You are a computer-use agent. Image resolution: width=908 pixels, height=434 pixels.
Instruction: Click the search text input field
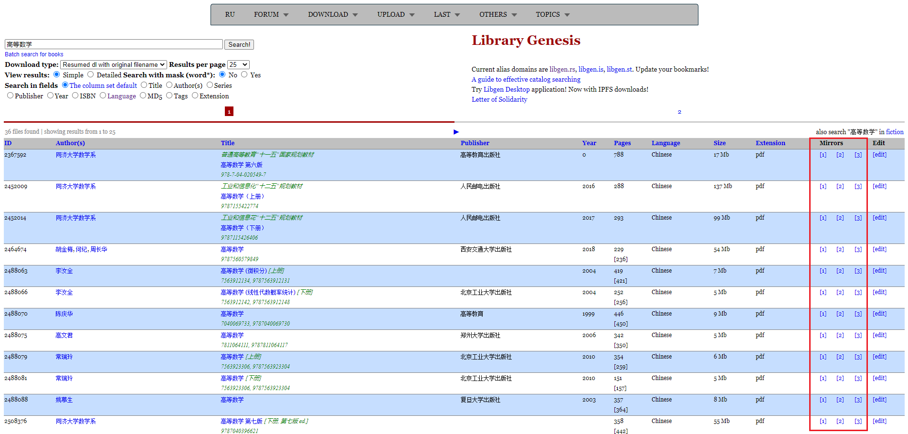pos(114,44)
